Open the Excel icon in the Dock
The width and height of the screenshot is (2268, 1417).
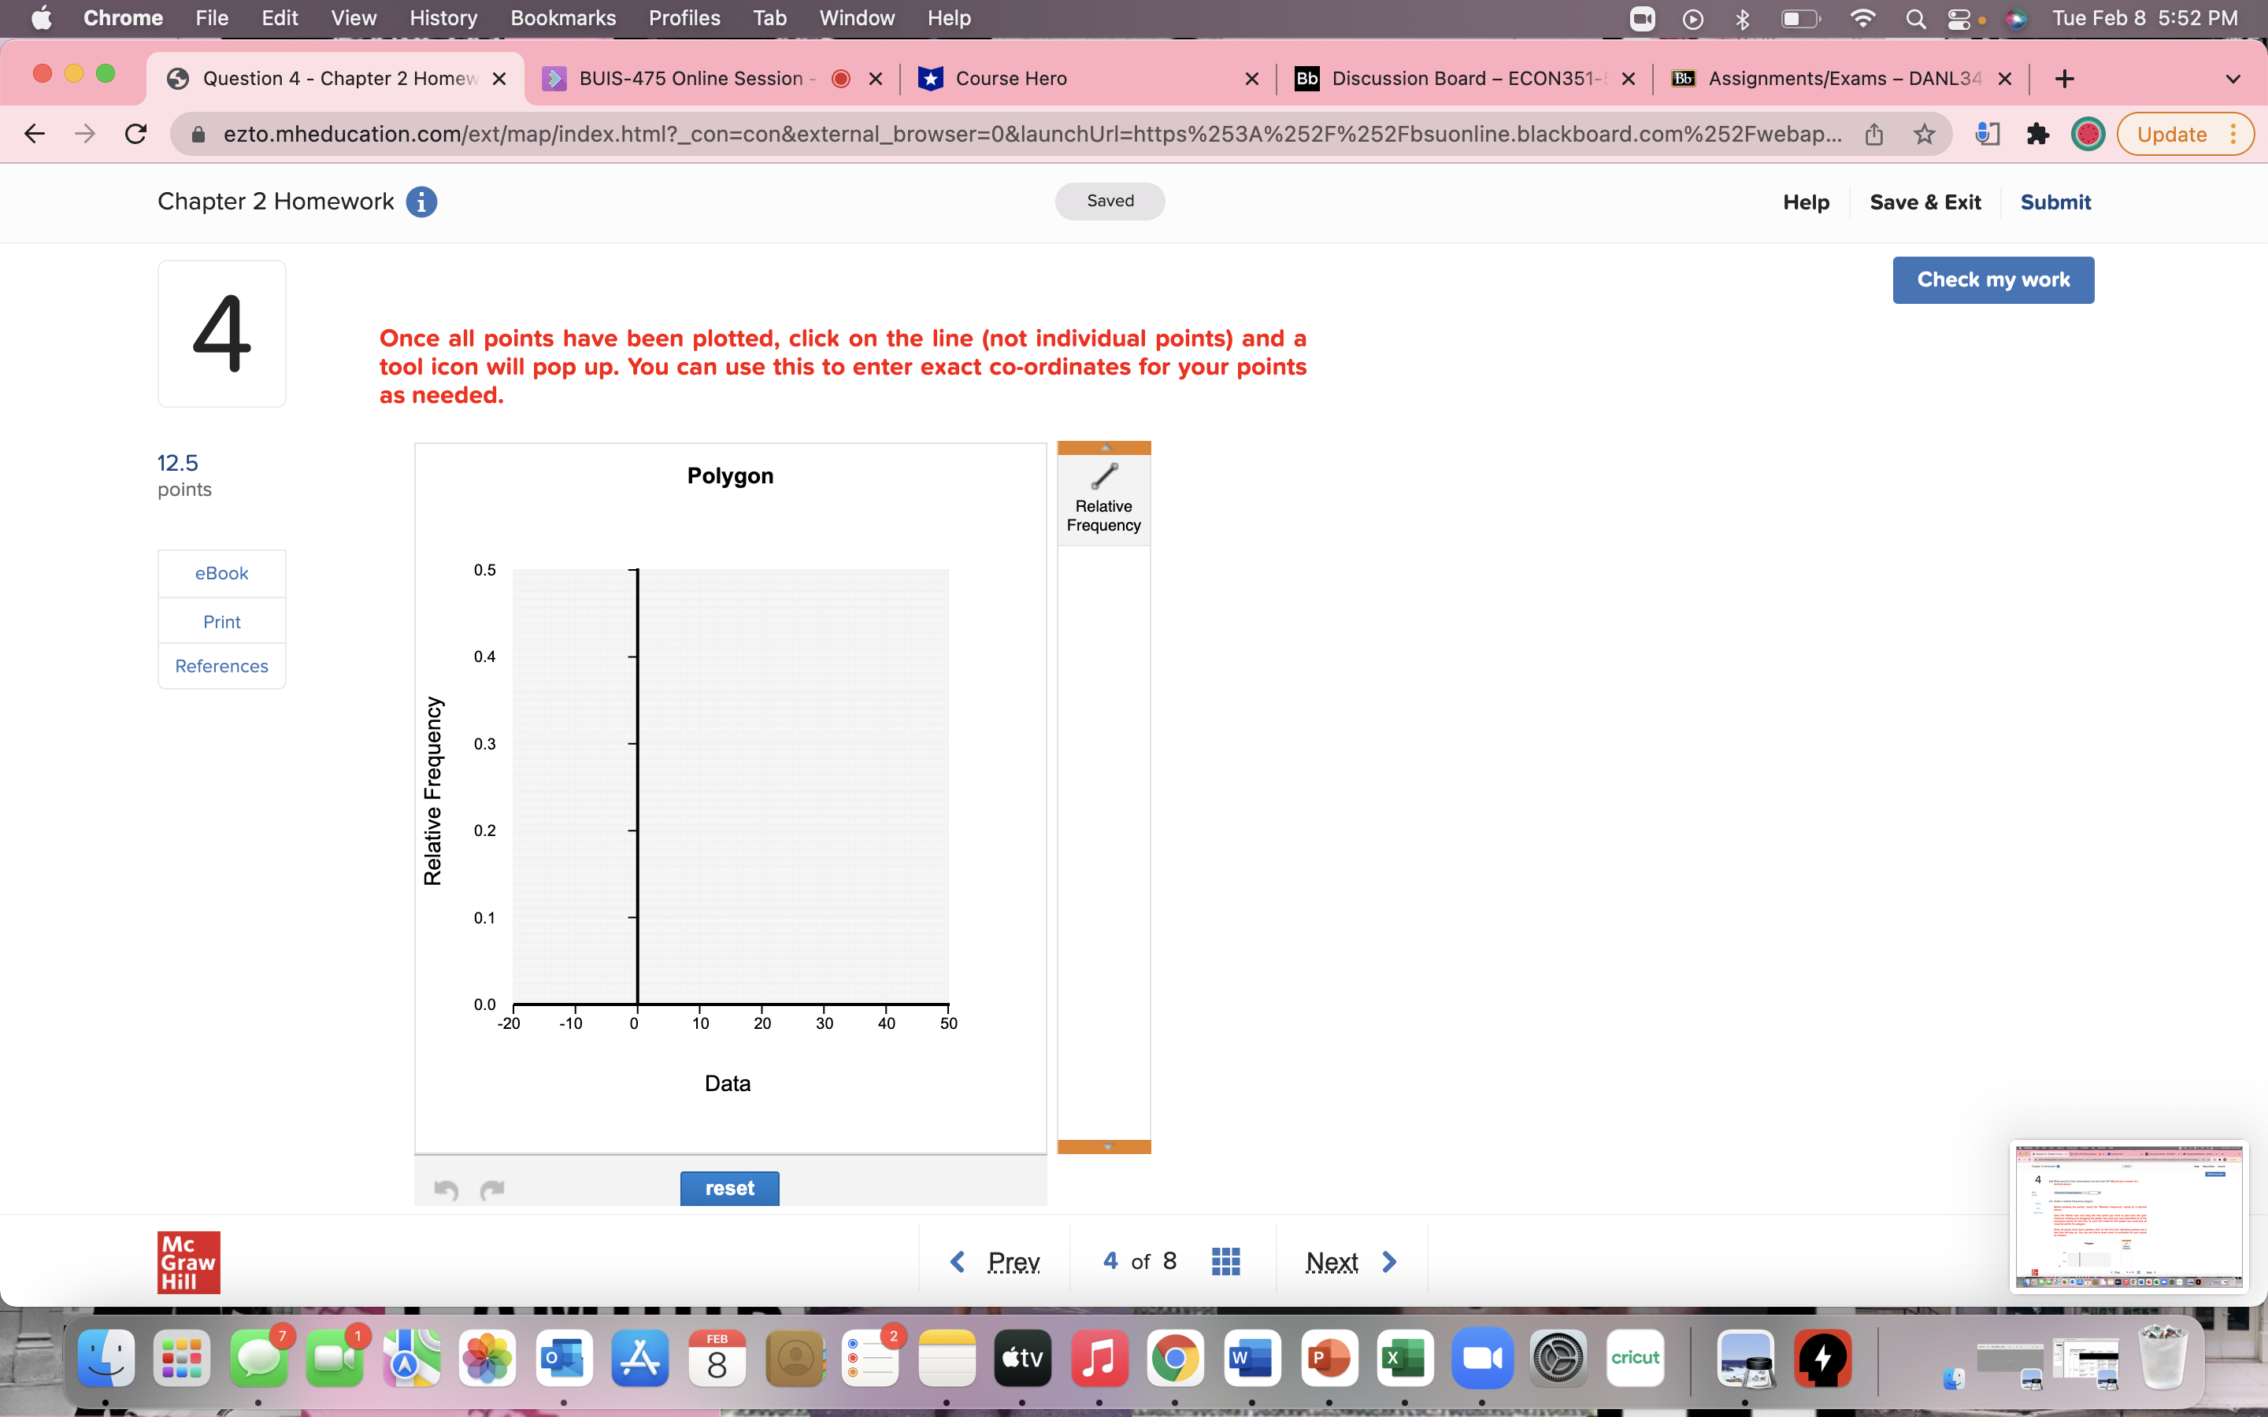point(1405,1357)
